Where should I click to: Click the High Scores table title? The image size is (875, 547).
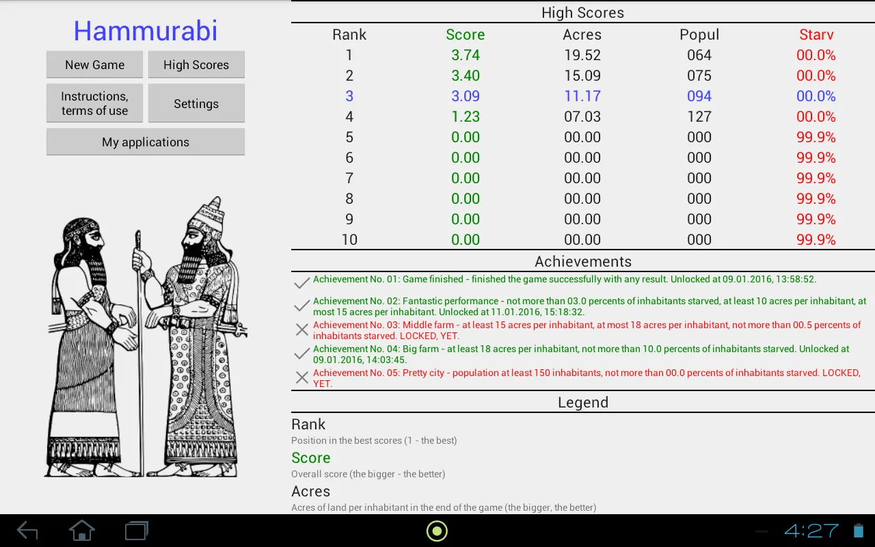583,12
